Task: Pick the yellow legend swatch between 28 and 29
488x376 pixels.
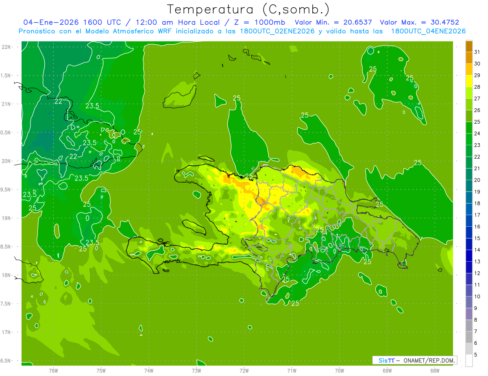Action: [469, 81]
